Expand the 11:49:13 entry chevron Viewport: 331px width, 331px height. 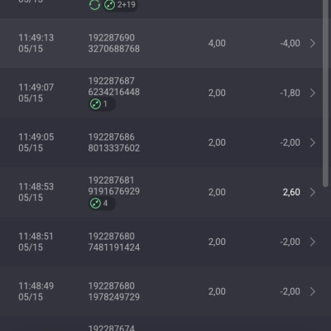313,43
